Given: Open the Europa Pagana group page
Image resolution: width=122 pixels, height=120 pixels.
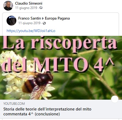Looking at the screenshot, I should [57, 18].
